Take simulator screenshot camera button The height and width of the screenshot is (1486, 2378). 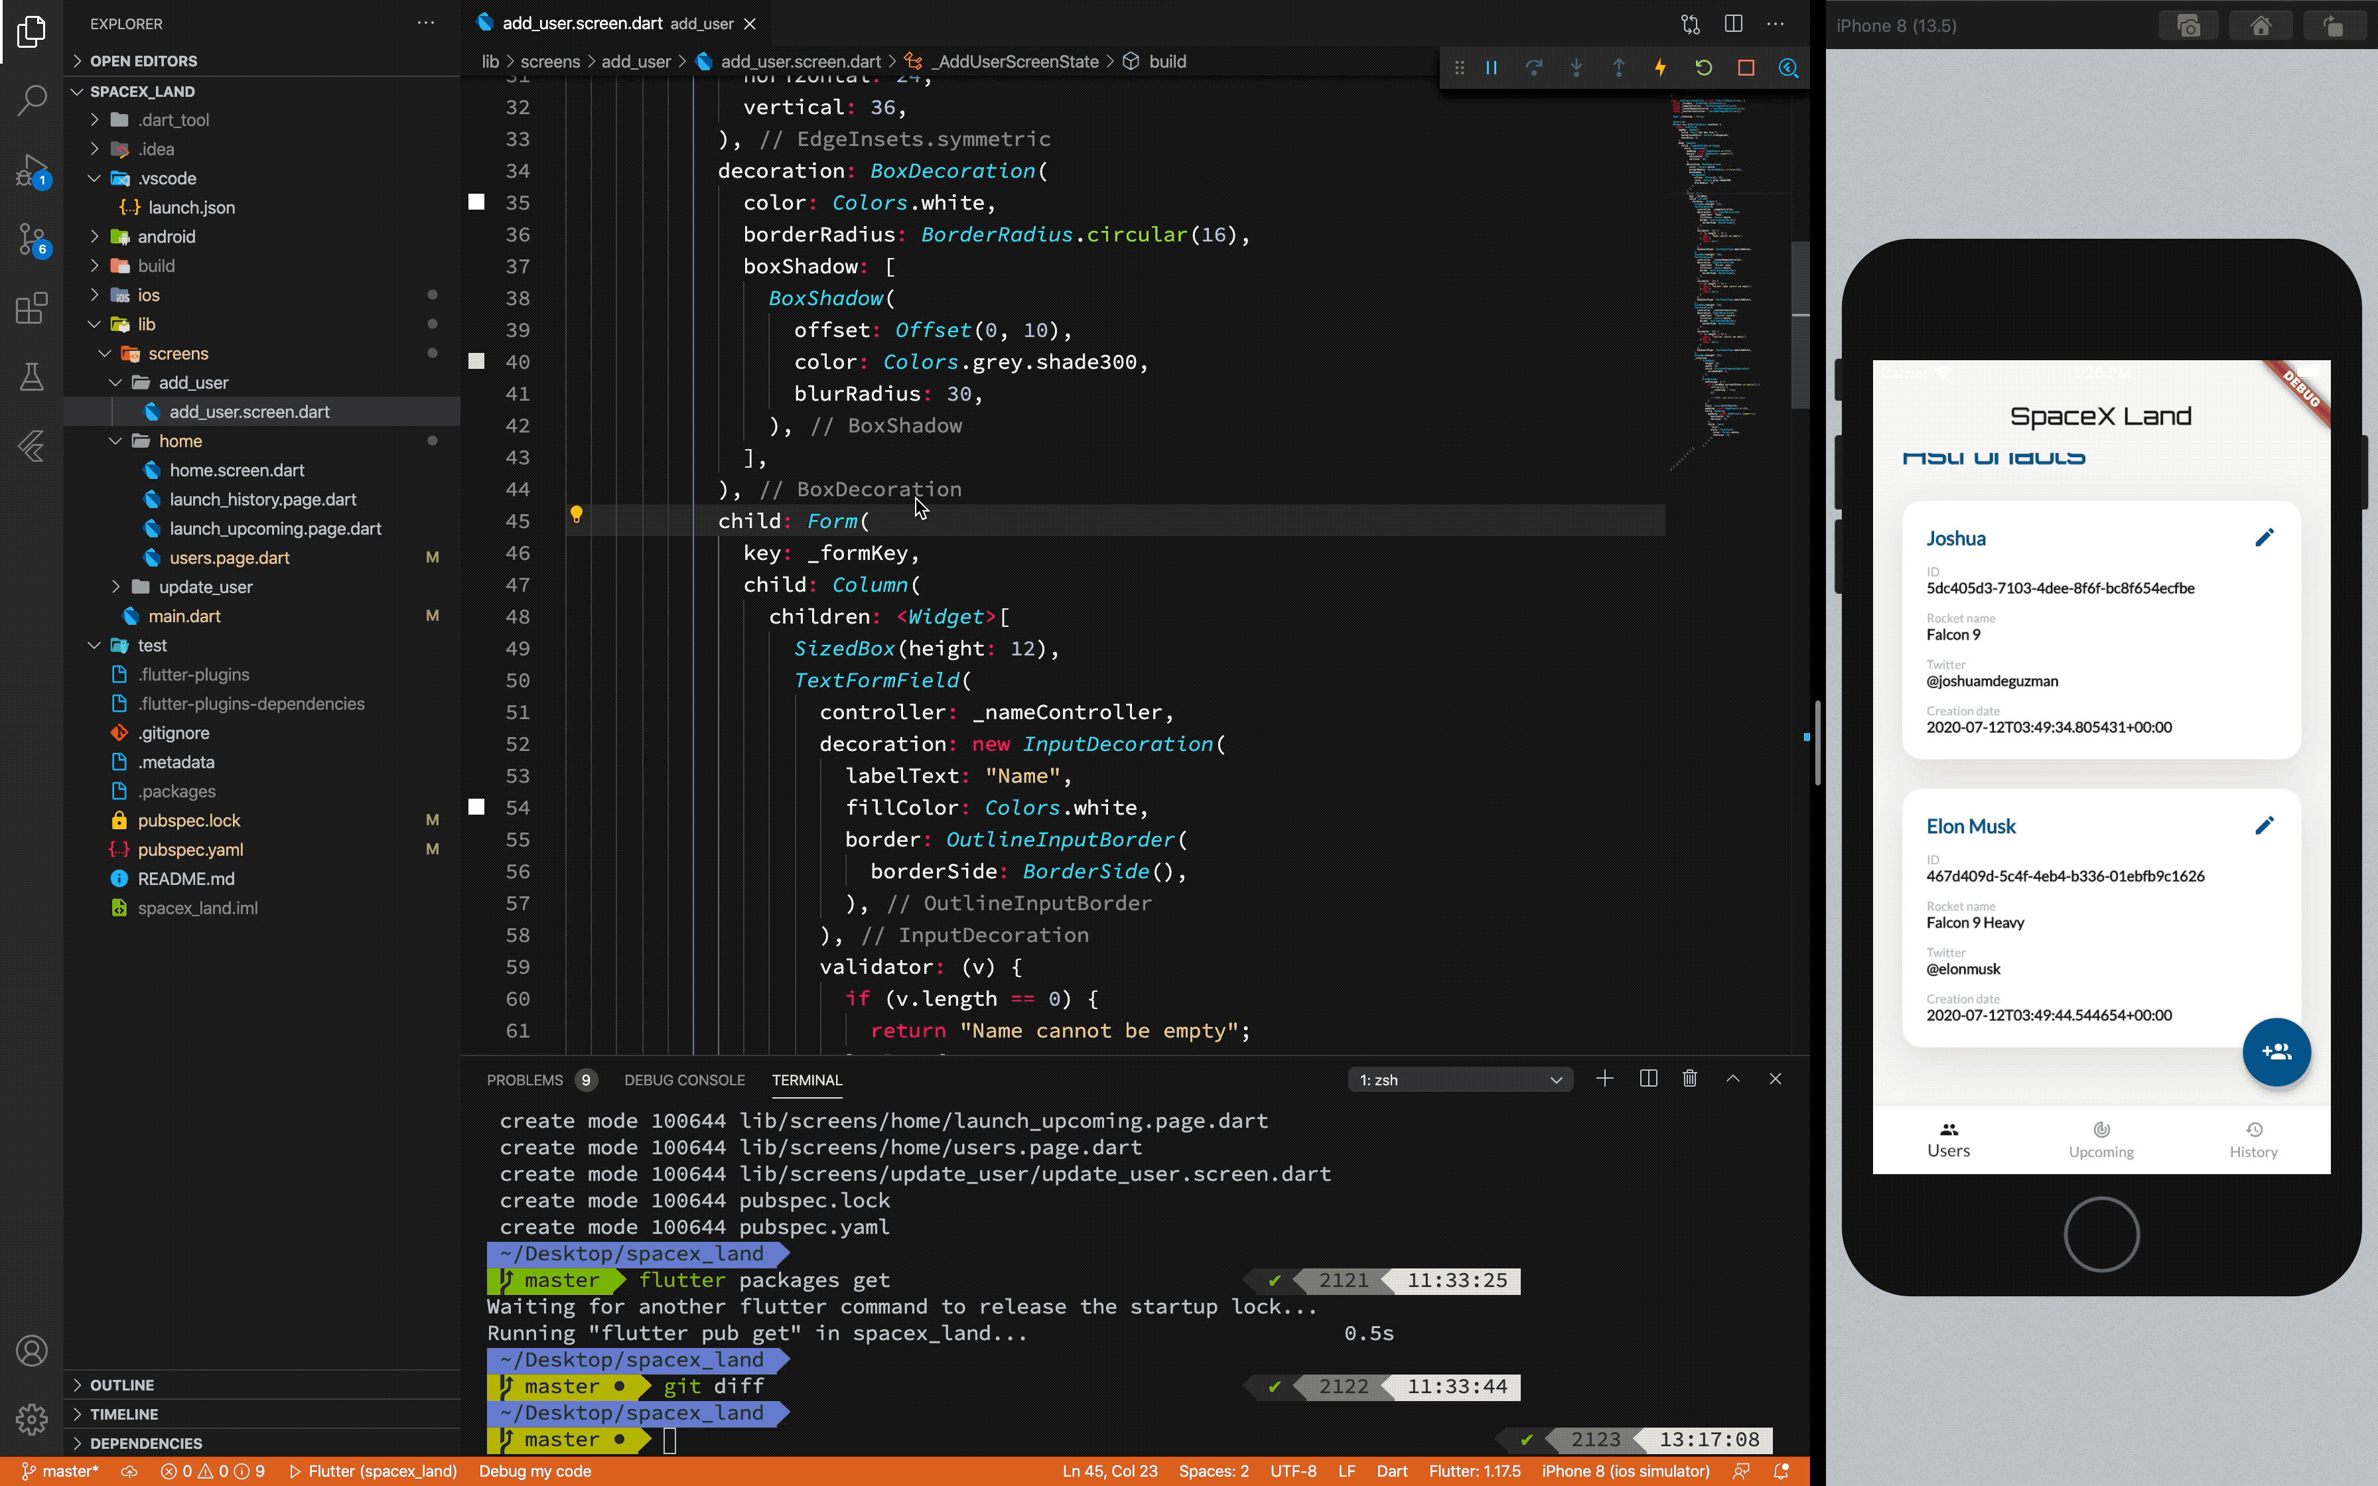(2188, 26)
